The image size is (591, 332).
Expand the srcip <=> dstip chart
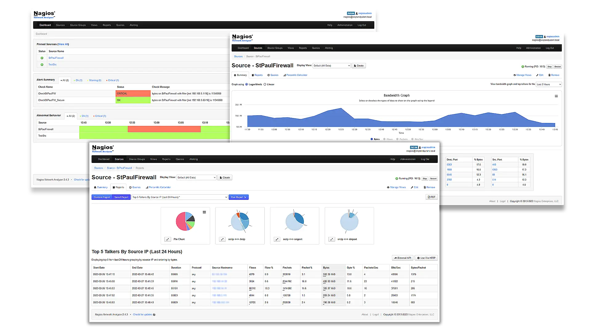pyautogui.click(x=222, y=239)
